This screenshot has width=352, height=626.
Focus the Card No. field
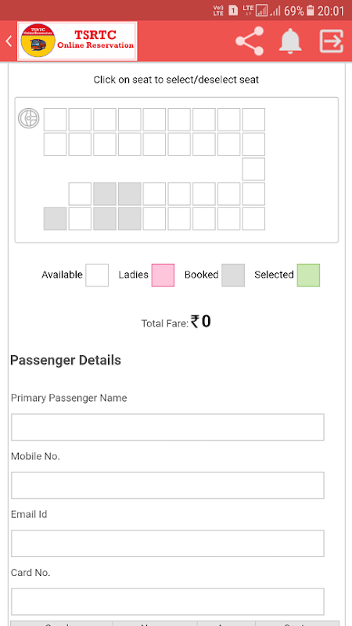coord(167,602)
